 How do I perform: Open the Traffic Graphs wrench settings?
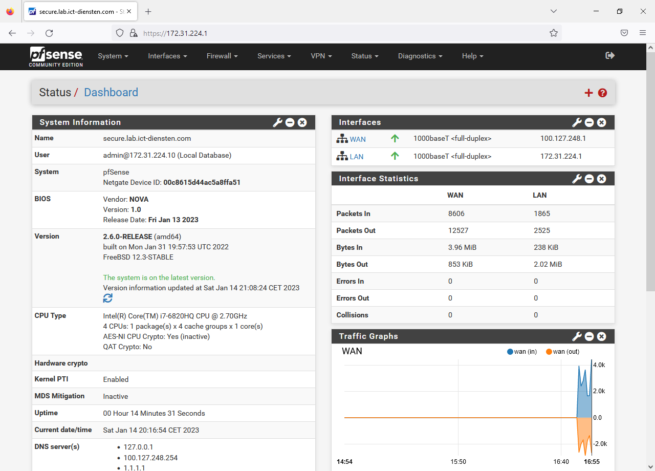pos(577,336)
